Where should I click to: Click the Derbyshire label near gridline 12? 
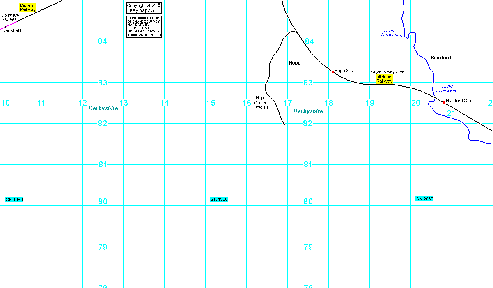(103, 108)
